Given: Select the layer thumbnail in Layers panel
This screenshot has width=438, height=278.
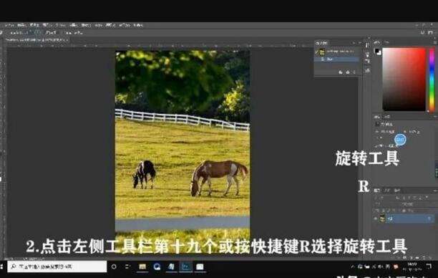Looking at the screenshot, I should pyautogui.click(x=382, y=219).
